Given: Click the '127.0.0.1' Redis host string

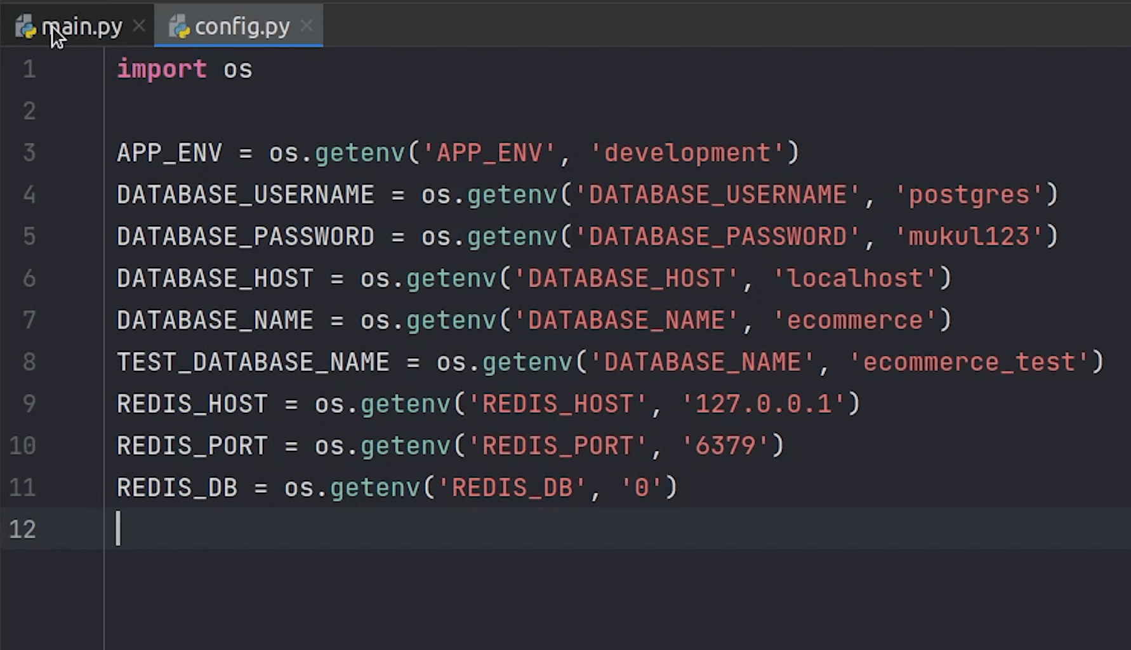Looking at the screenshot, I should click(x=764, y=404).
